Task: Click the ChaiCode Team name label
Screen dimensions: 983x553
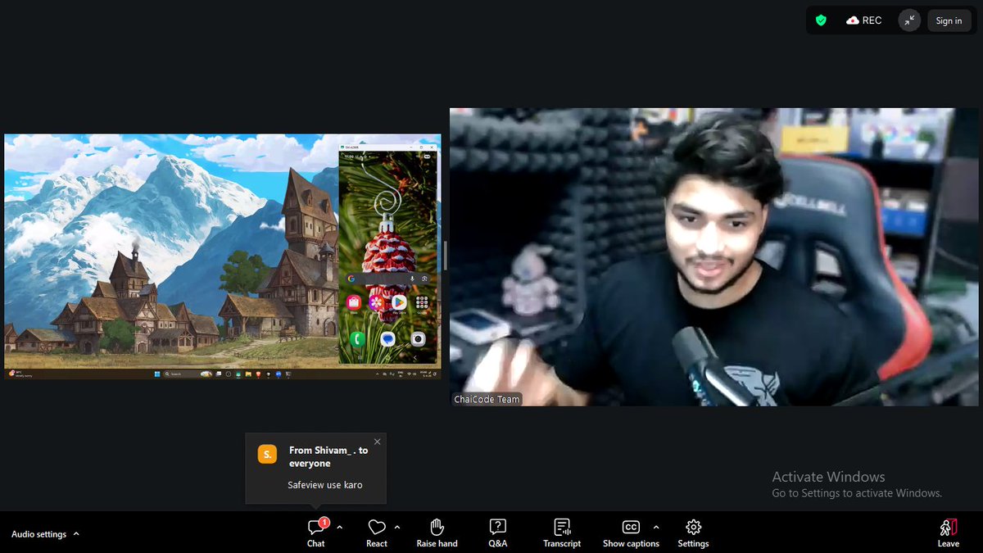Action: 487,399
